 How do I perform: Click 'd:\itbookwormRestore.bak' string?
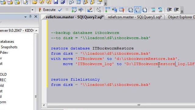(x=146, y=59)
